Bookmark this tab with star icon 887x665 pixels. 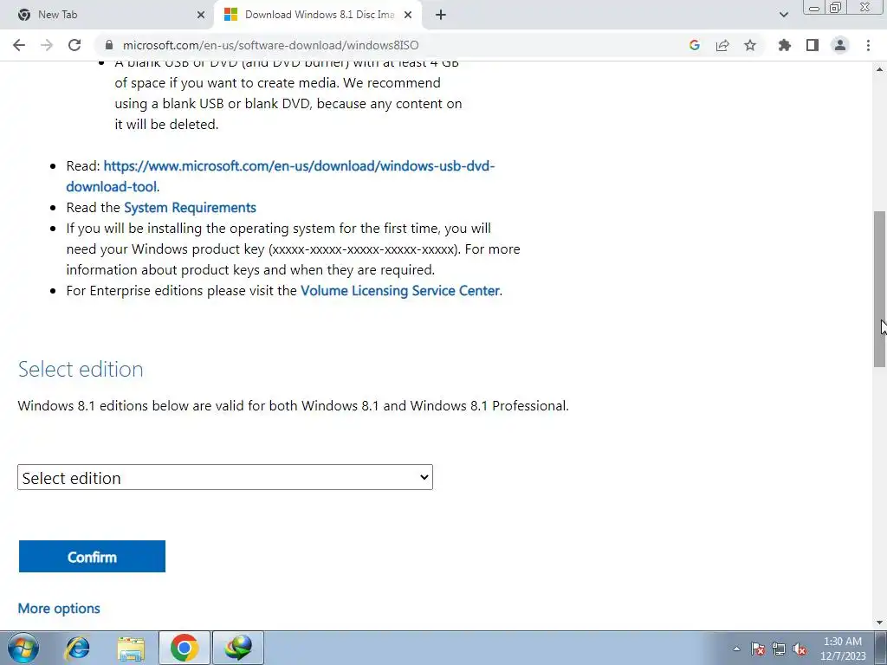pyautogui.click(x=750, y=45)
